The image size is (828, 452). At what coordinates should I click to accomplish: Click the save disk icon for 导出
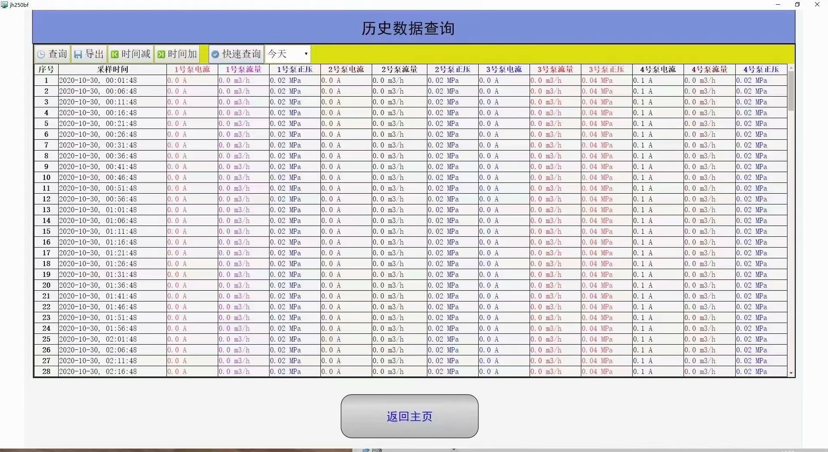[78, 54]
